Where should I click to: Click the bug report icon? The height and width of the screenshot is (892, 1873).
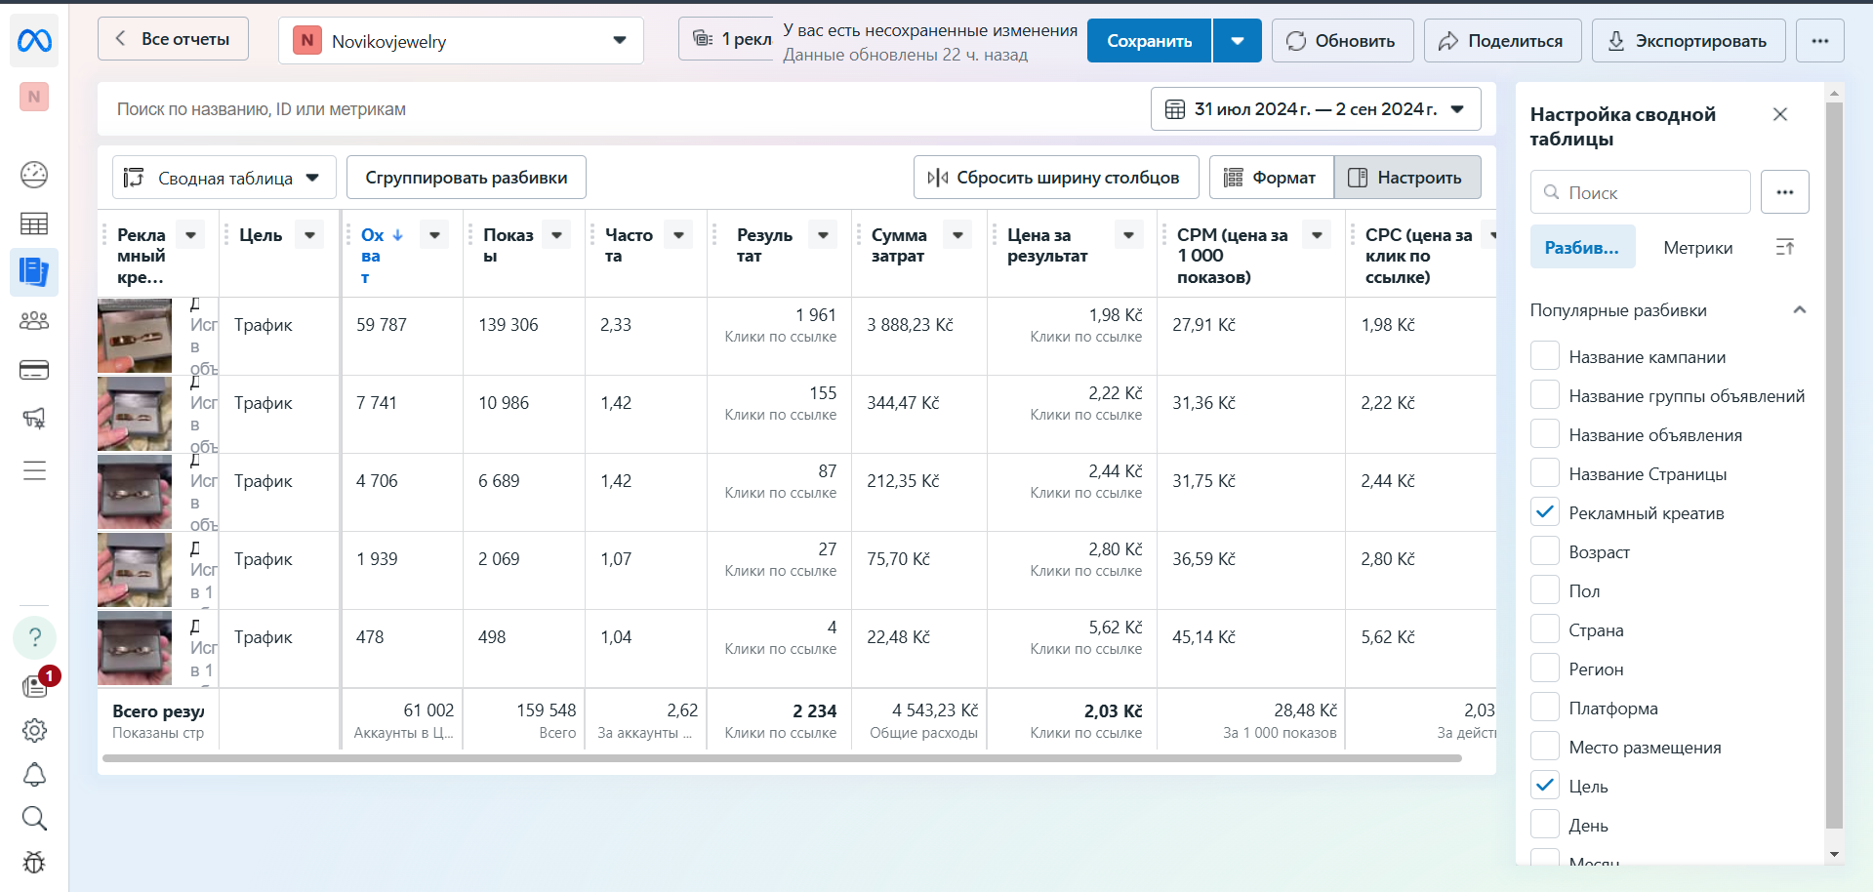pyautogui.click(x=34, y=862)
